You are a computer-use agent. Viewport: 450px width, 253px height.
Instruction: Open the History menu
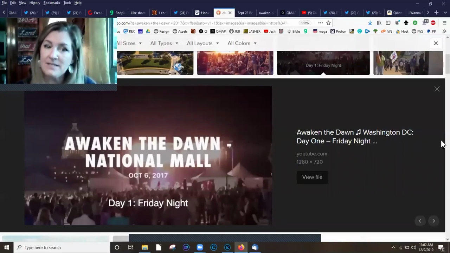click(34, 3)
